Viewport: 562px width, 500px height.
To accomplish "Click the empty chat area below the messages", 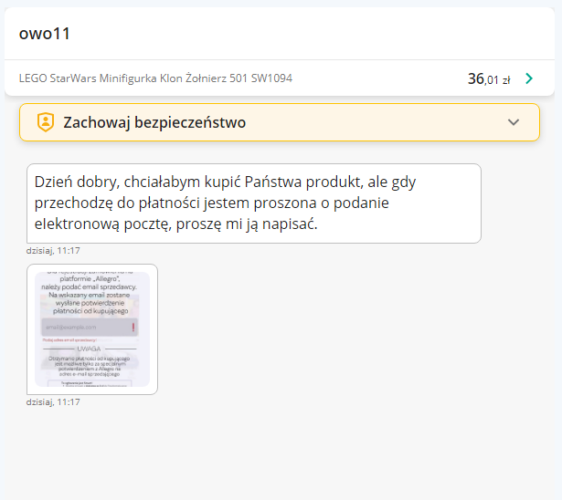I will [x=281, y=452].
